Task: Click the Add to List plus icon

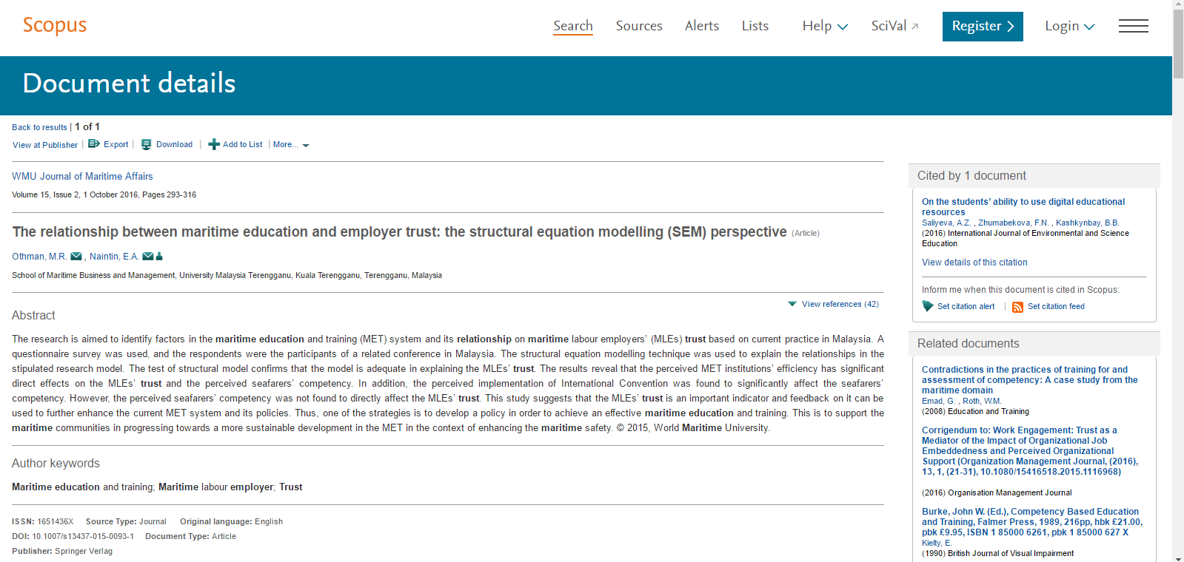Action: (214, 144)
